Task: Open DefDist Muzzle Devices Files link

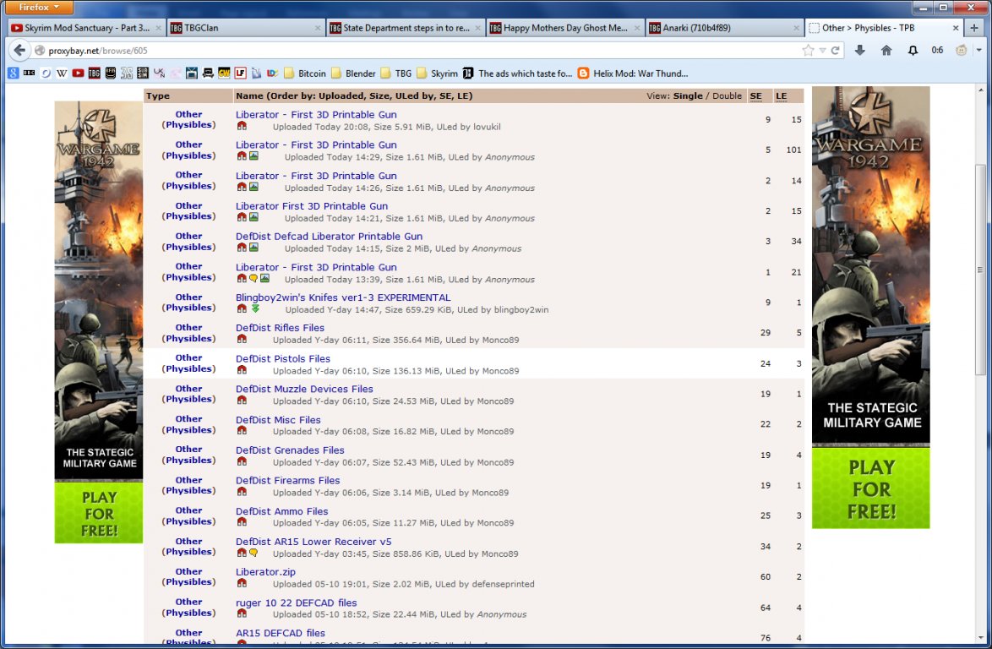Action: 304,389
